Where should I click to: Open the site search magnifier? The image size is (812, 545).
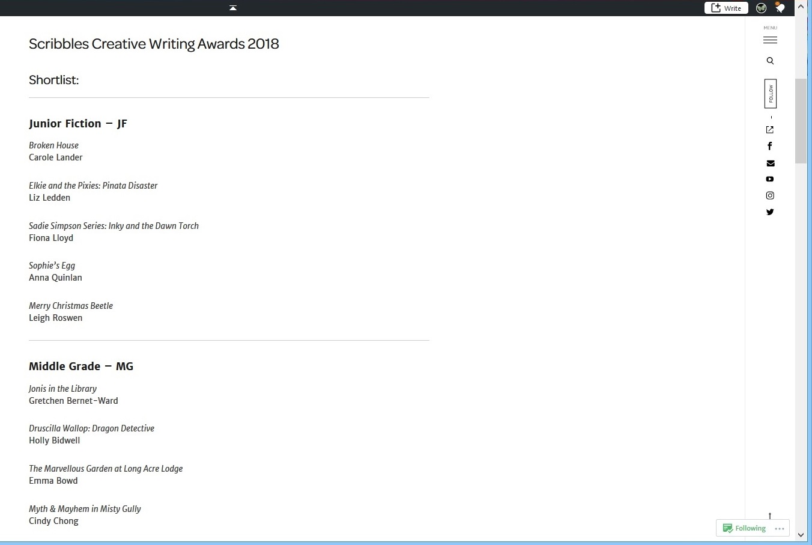tap(770, 60)
